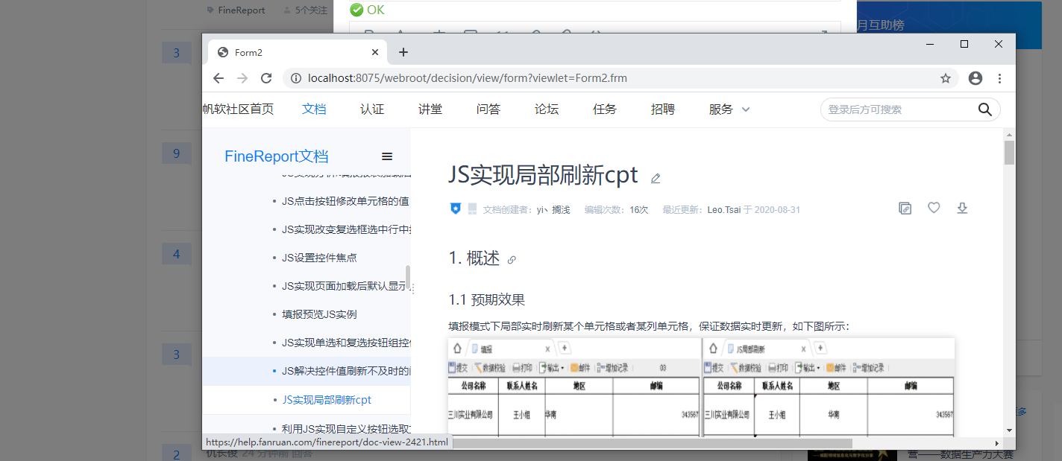1062x461 pixels.
Task: Click the anchor link icon beside 1. 概述
Action: click(x=512, y=260)
